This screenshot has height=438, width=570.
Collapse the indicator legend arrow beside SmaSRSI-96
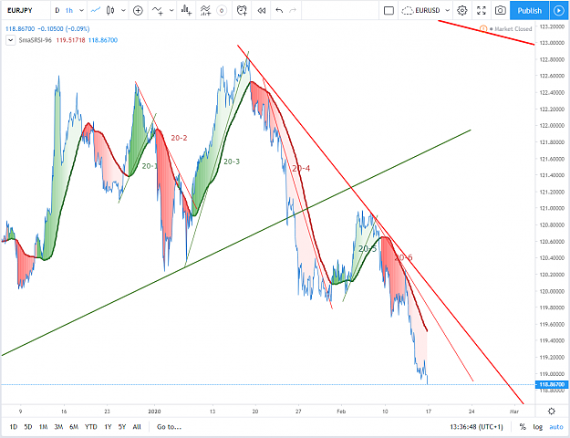coord(11,40)
